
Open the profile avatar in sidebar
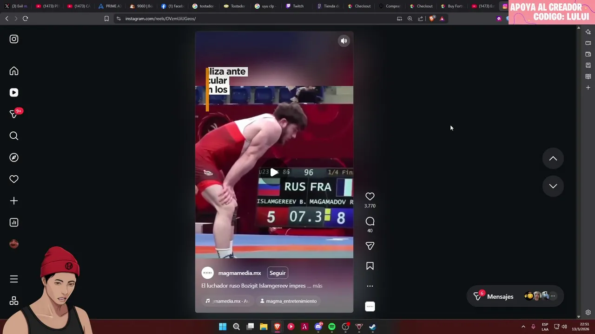tap(14, 244)
